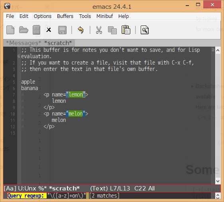224x202 pixels.
Task: Click the closing </p> tag on line 9
Action: coord(49,107)
